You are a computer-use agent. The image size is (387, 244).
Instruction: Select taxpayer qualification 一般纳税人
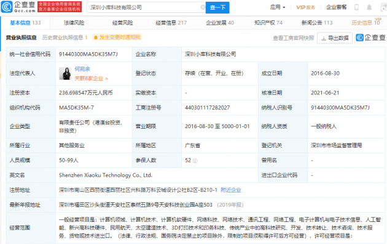324,126
